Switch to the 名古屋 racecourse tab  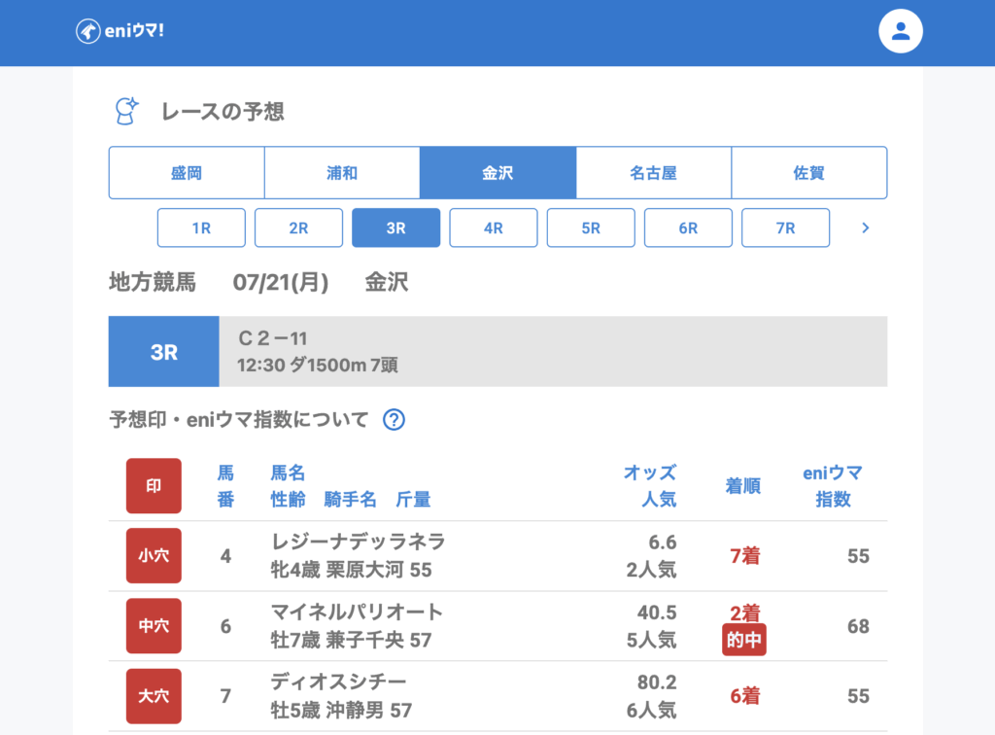tap(653, 173)
